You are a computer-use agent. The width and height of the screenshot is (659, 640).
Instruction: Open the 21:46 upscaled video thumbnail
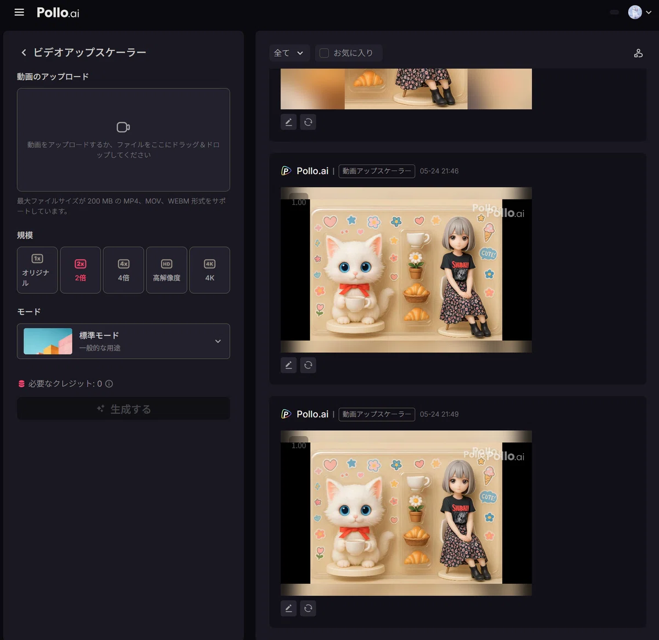[406, 270]
